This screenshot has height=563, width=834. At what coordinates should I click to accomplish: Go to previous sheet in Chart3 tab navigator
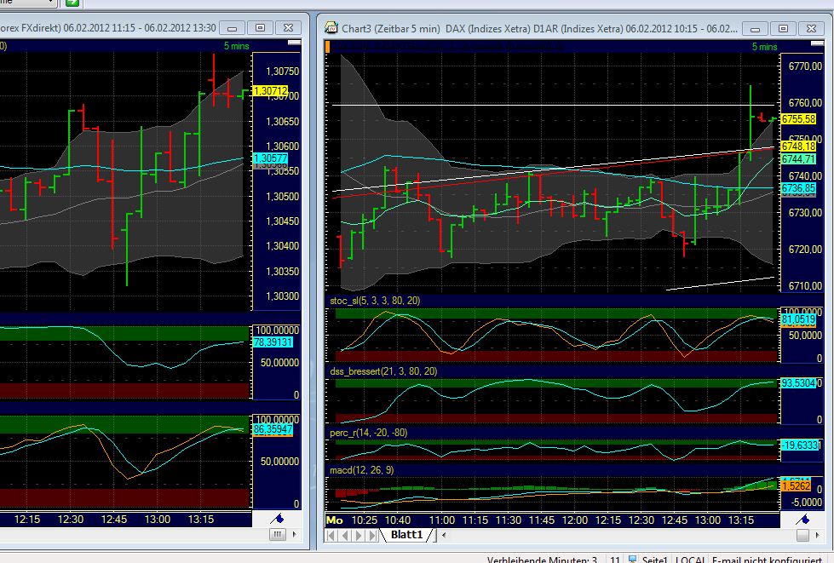(345, 535)
